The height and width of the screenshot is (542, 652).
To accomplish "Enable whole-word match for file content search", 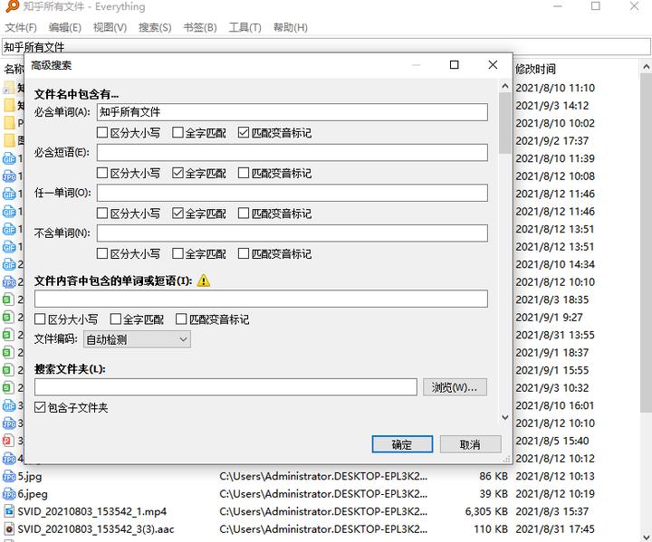I will pyautogui.click(x=115, y=319).
